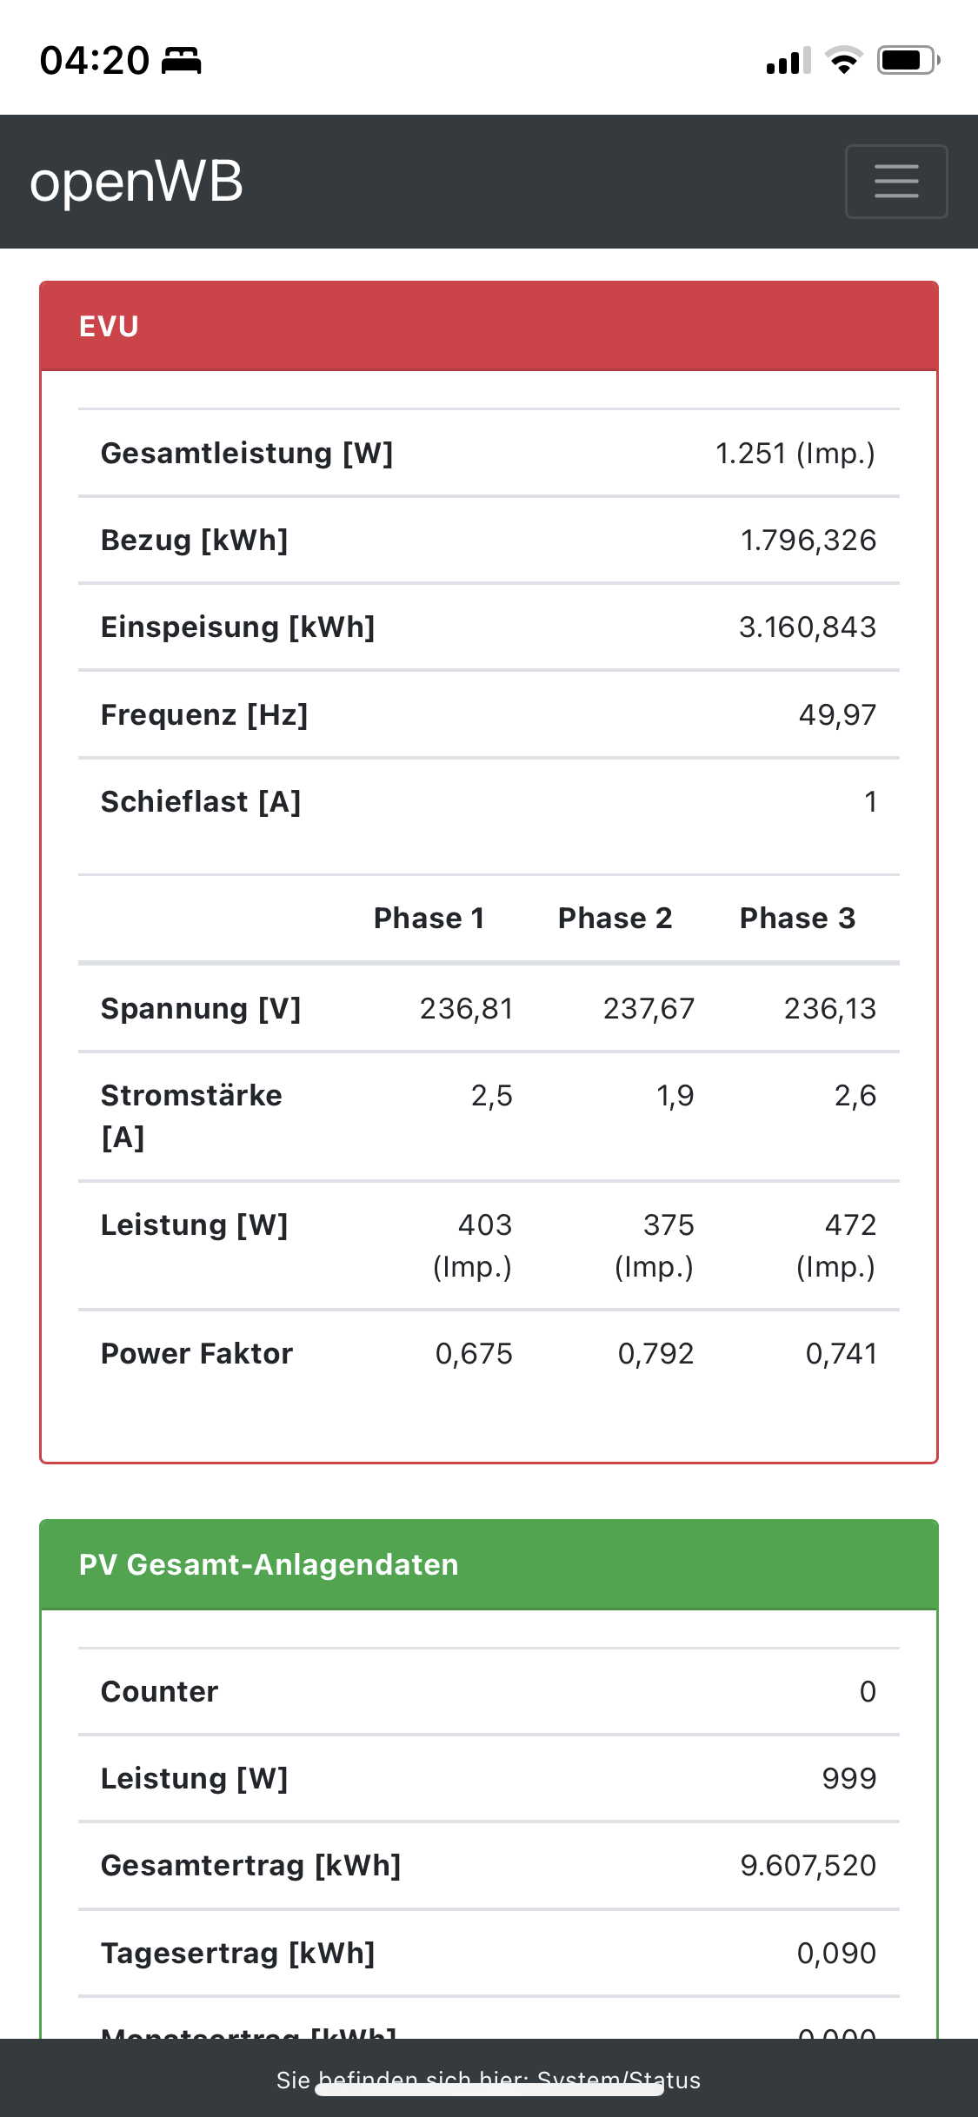
Task: Tap the Wi-Fi status icon
Action: pos(843,60)
